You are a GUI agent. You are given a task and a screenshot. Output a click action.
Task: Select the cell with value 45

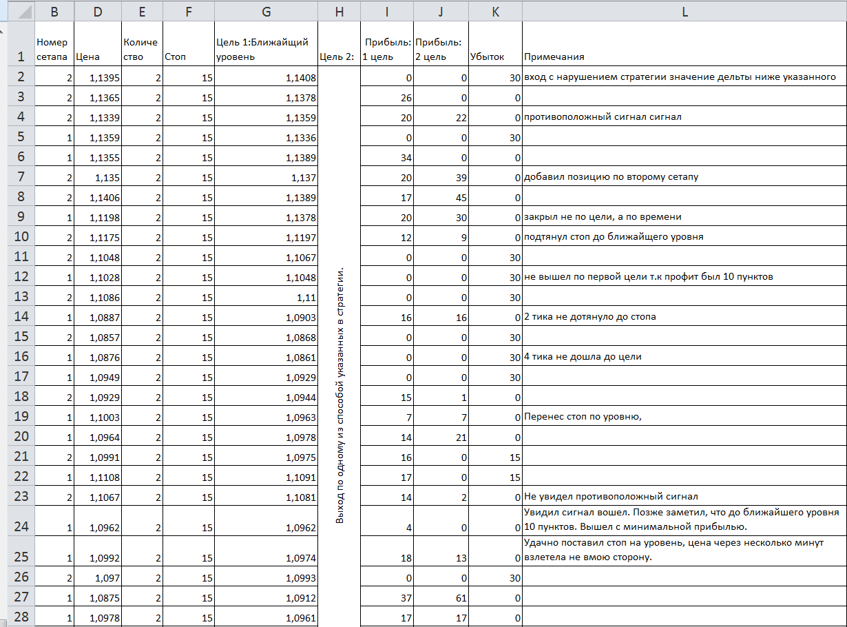[441, 197]
